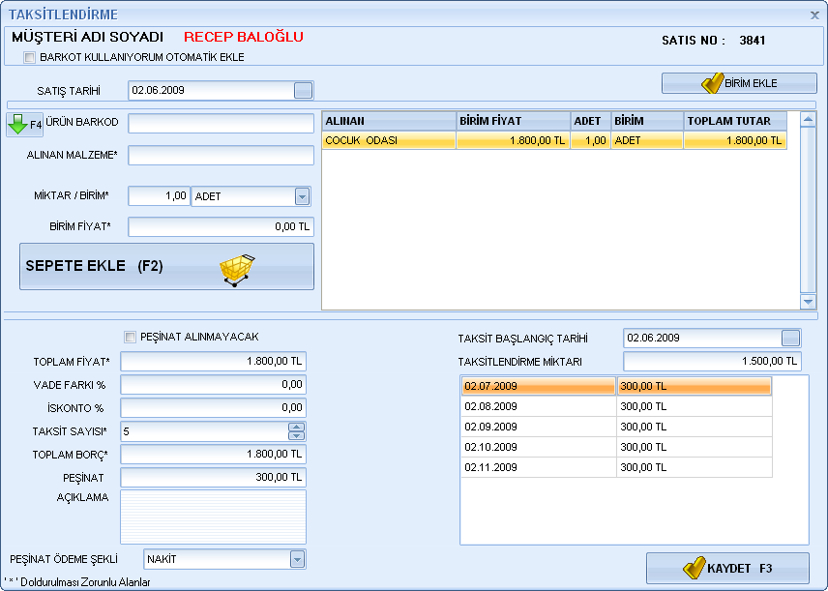Click the TOPLAM FİYAT field
The image size is (828, 591).
click(x=214, y=362)
